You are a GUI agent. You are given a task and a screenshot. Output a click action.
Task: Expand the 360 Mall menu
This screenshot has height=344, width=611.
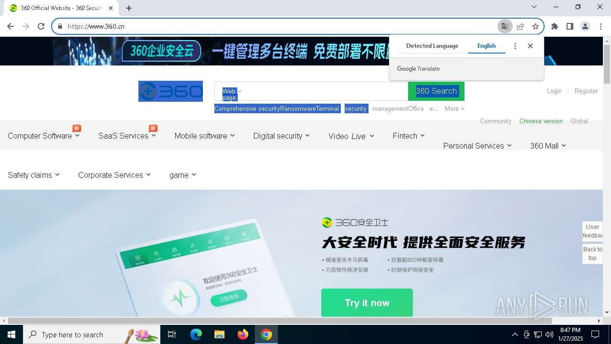548,146
